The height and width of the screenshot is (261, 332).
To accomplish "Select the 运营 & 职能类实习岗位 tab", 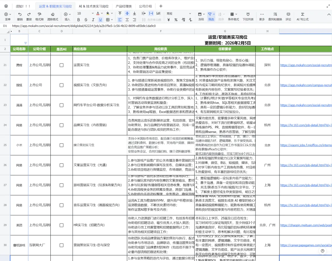I will click(55, 6).
